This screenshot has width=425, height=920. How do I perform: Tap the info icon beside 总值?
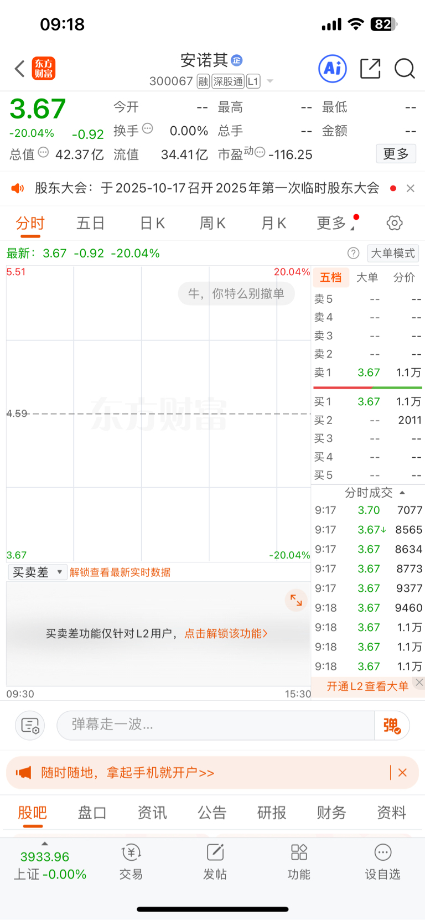coord(43,152)
